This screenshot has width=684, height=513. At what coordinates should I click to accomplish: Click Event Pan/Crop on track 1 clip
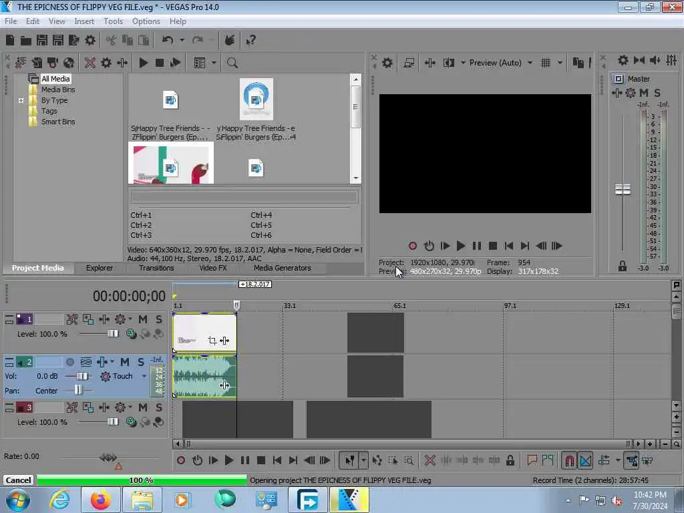tap(212, 341)
